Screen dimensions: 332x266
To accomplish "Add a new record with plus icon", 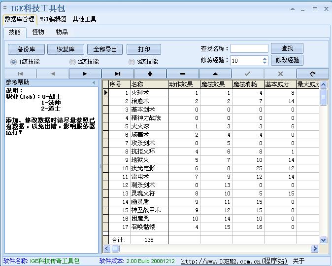I will click(x=150, y=74).
